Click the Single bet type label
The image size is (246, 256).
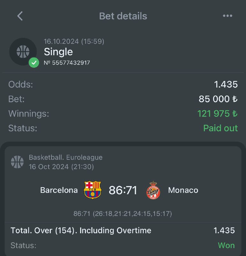pos(58,52)
